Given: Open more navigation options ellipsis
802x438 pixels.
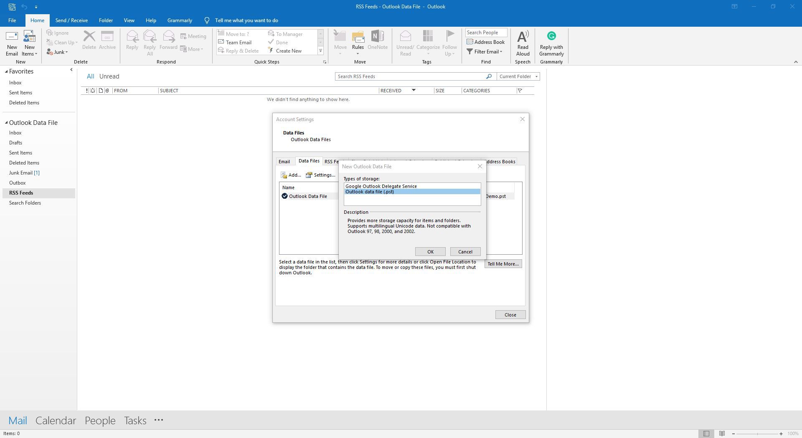Looking at the screenshot, I should (159, 420).
